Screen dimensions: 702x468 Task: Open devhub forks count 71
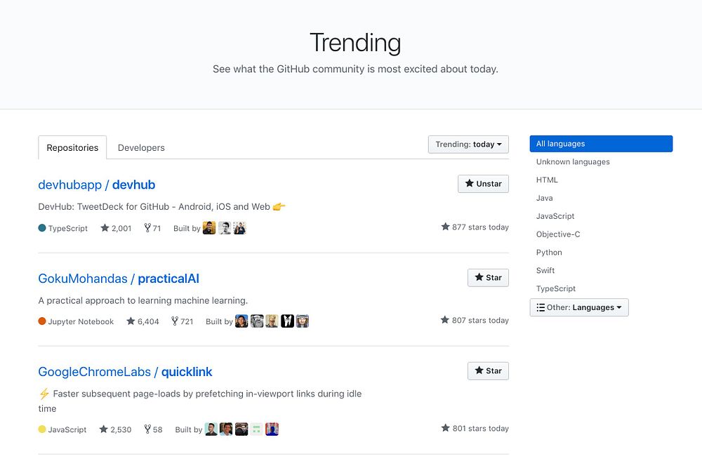click(x=152, y=228)
